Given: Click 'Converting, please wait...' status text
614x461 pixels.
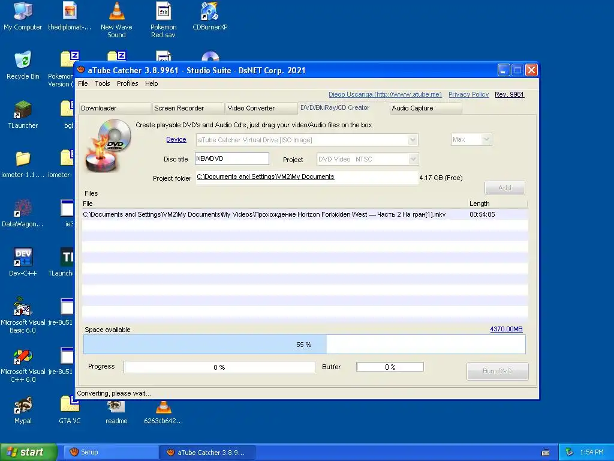Looking at the screenshot, I should [x=114, y=393].
